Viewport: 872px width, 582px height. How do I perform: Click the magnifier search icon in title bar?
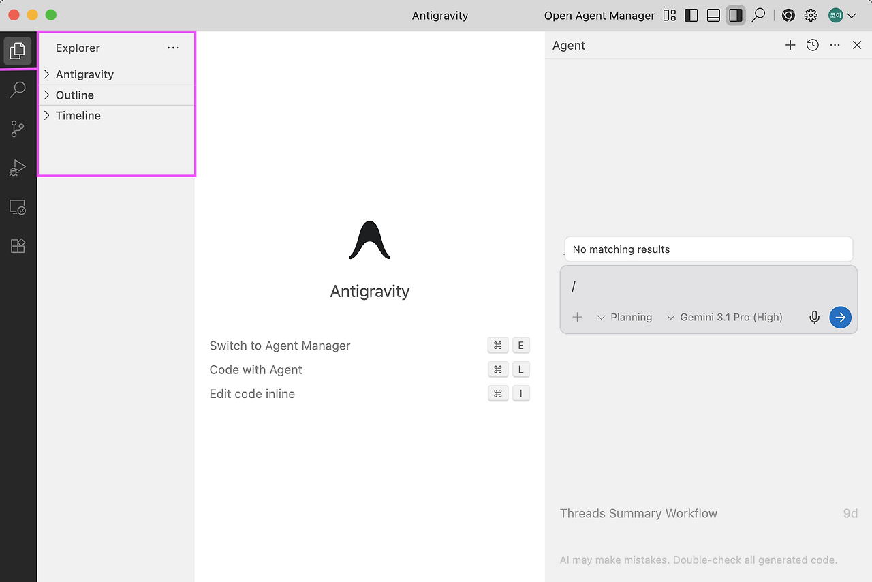pyautogui.click(x=758, y=16)
